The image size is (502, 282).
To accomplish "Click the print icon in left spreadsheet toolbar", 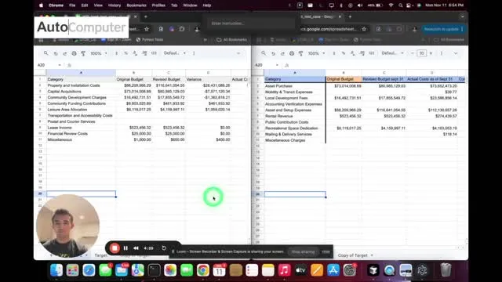I will click(74, 53).
